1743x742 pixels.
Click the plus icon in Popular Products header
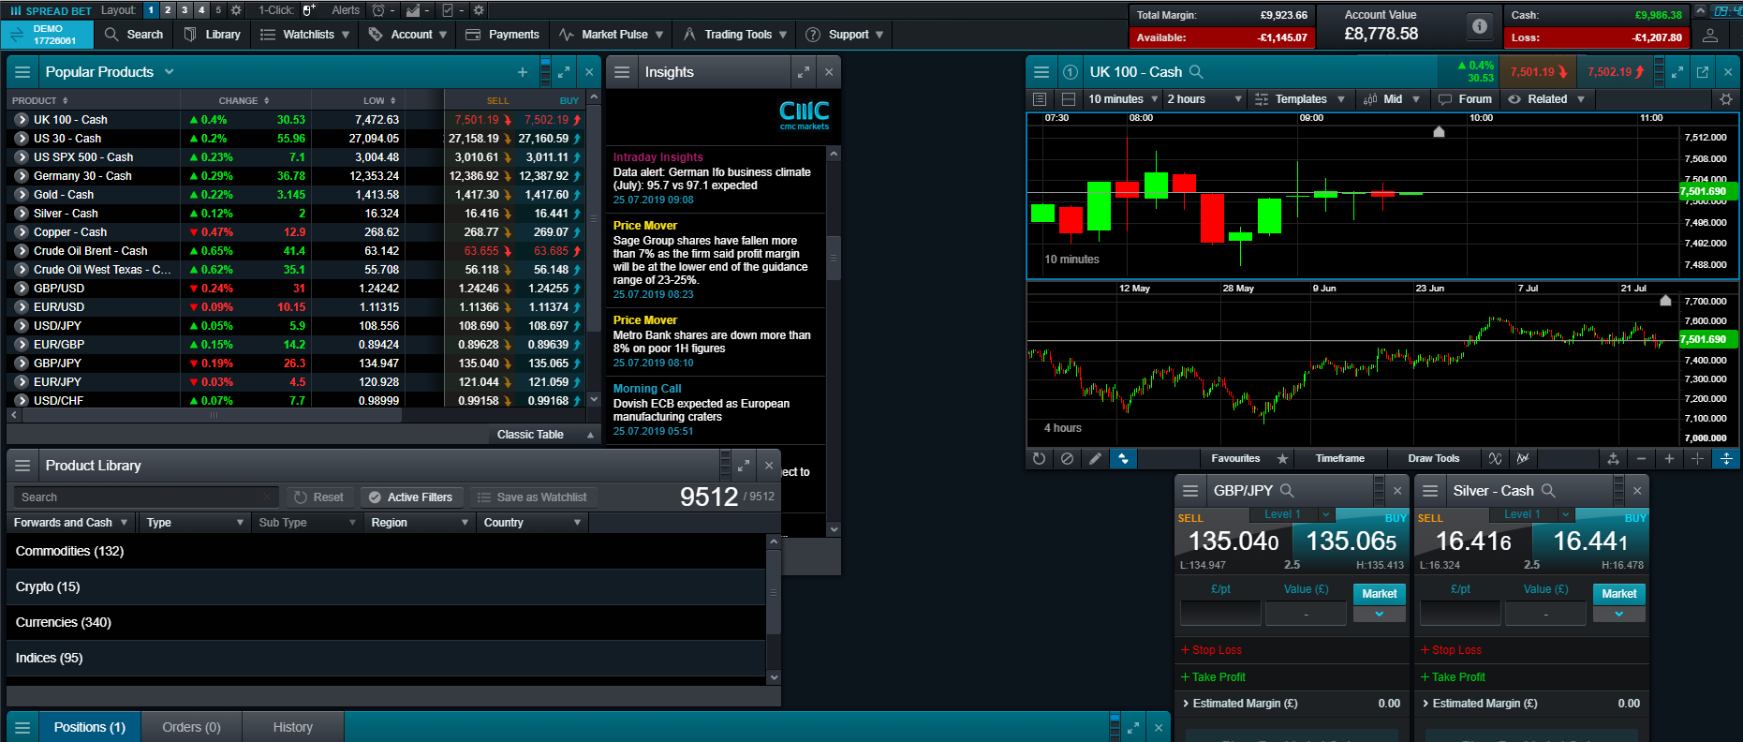point(523,72)
